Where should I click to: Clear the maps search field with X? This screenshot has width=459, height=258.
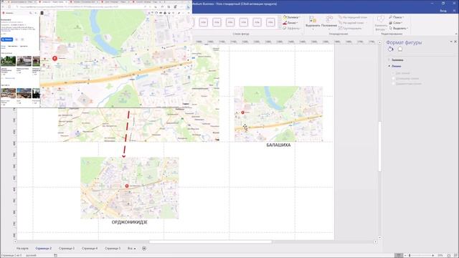pos(36,13)
